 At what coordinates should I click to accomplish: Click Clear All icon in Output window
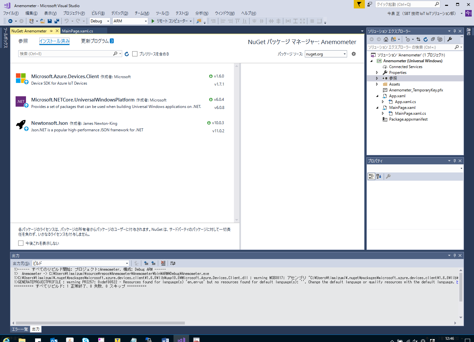163,263
